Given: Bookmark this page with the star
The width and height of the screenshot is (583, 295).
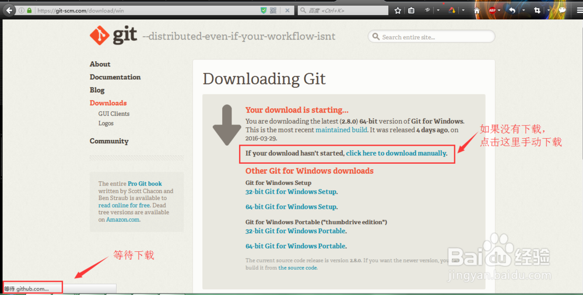Looking at the screenshot, I should (398, 10).
